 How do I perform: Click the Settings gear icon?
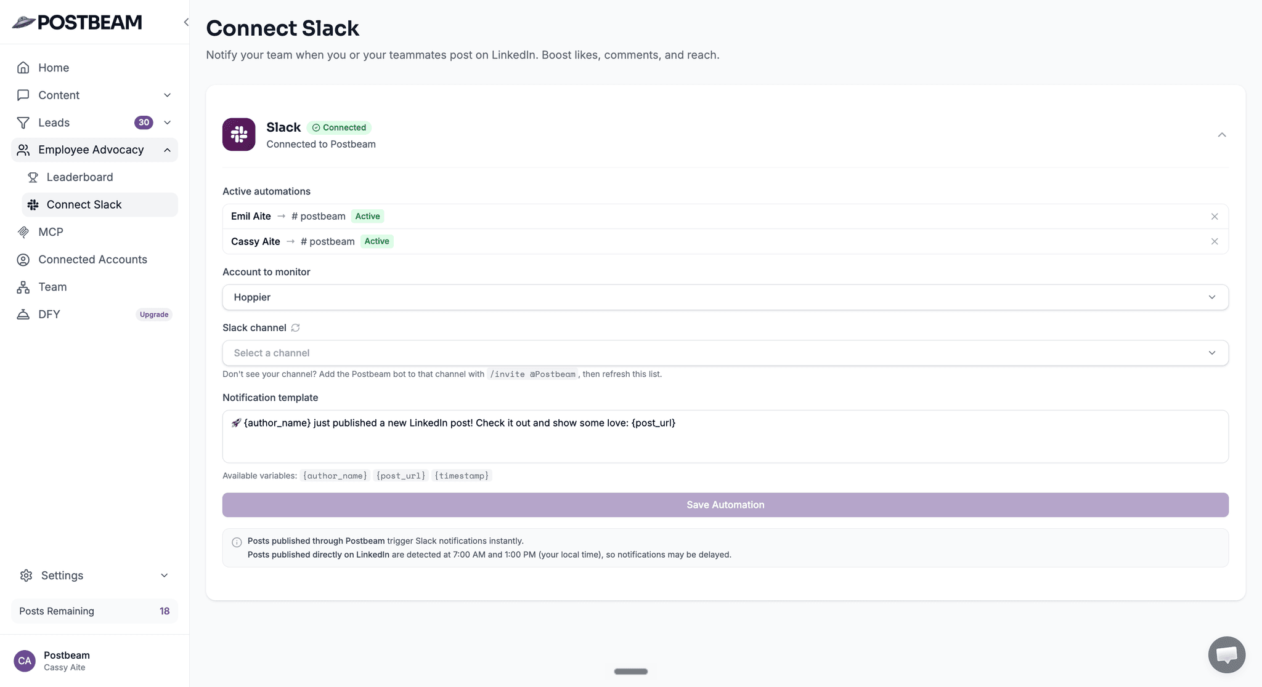(26, 575)
